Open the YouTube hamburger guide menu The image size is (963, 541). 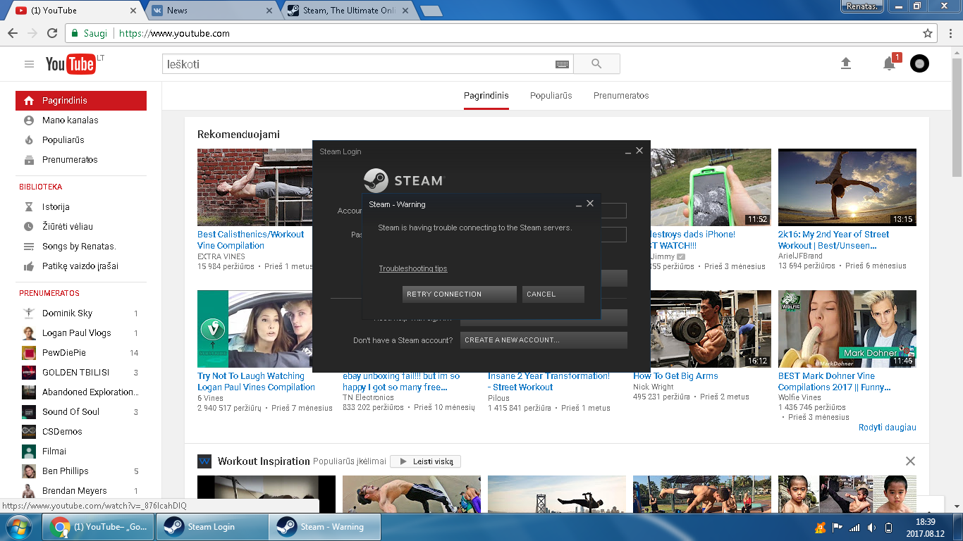click(x=29, y=64)
